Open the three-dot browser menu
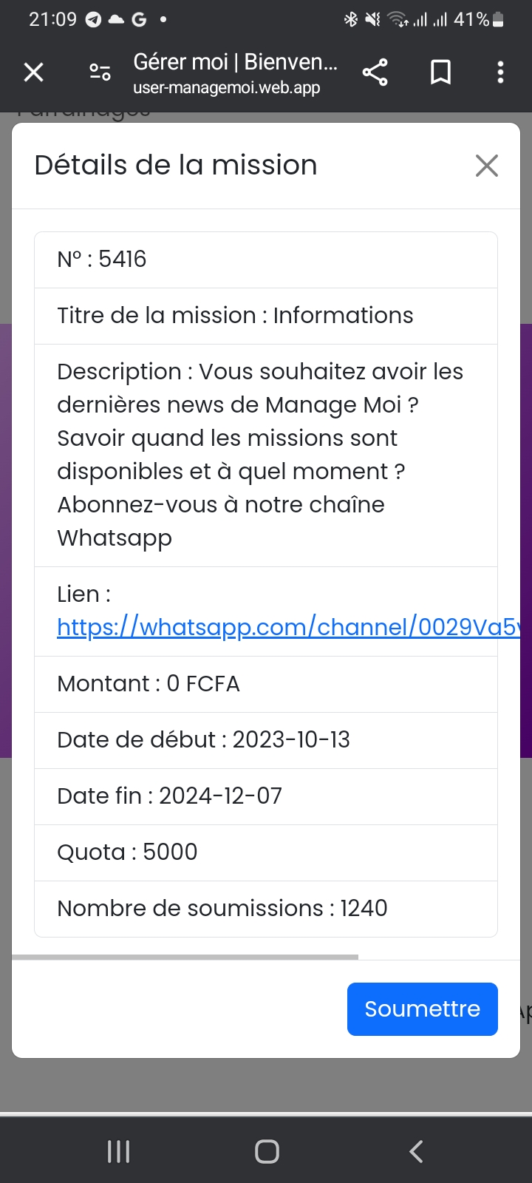The width and height of the screenshot is (532, 1183). 500,72
